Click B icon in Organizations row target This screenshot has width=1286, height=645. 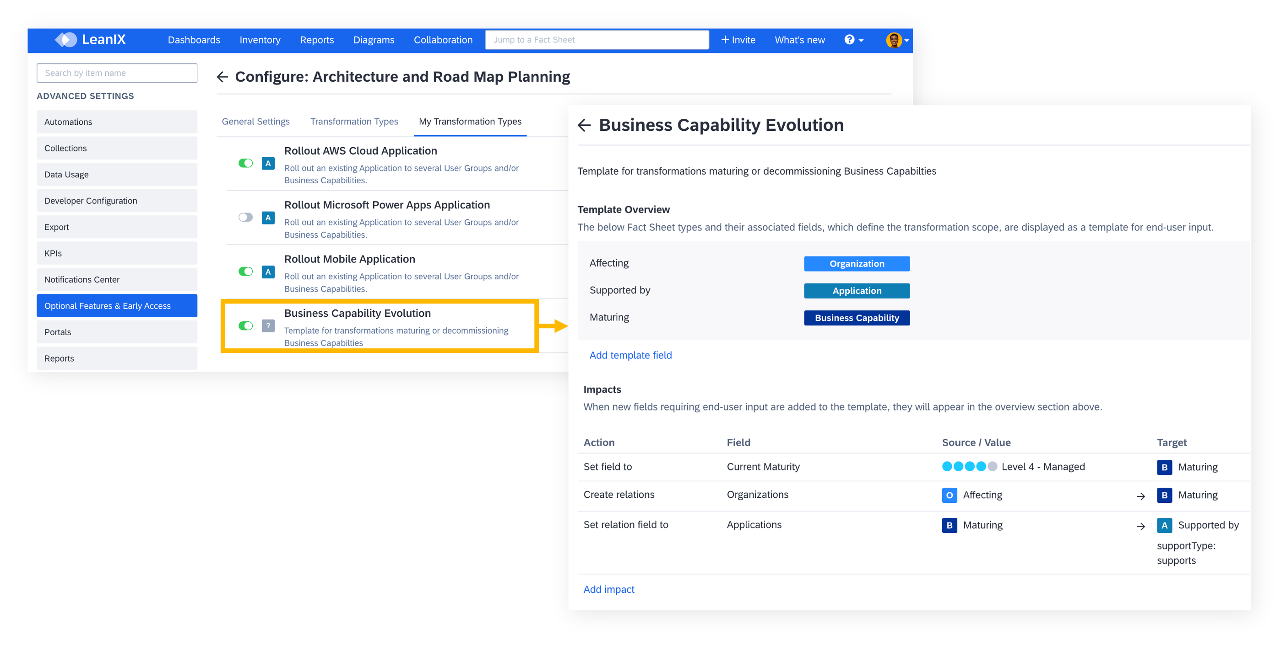(1164, 496)
